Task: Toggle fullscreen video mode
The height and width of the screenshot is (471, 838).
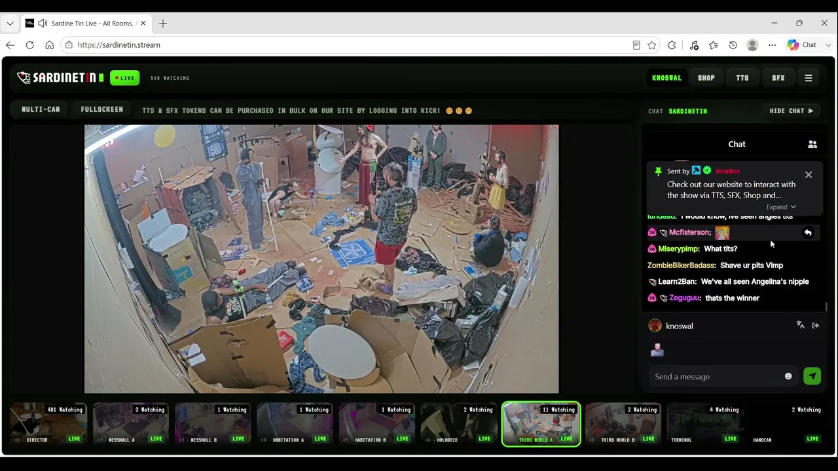Action: 101,109
